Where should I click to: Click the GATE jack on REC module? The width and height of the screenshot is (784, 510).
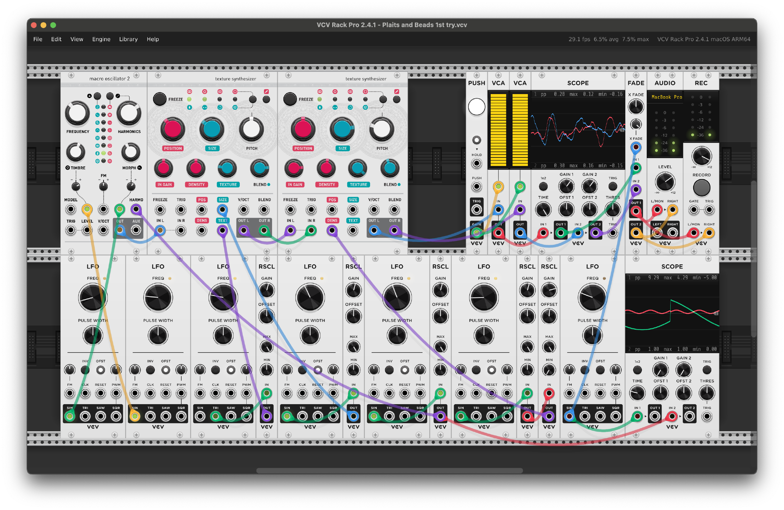coord(694,210)
